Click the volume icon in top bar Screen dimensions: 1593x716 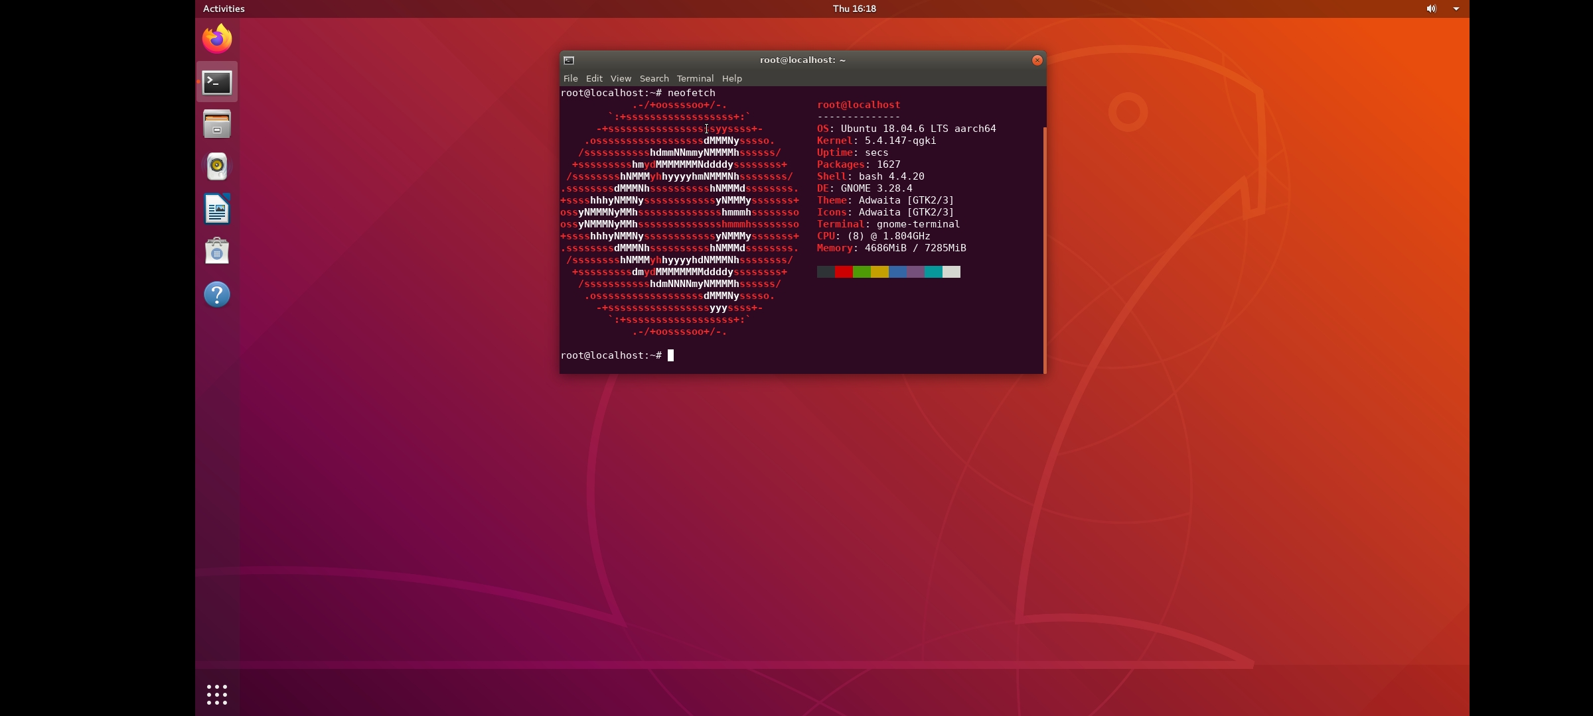[1431, 9]
